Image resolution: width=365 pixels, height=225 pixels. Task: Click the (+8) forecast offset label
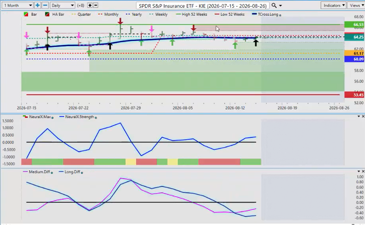tap(81, 5)
